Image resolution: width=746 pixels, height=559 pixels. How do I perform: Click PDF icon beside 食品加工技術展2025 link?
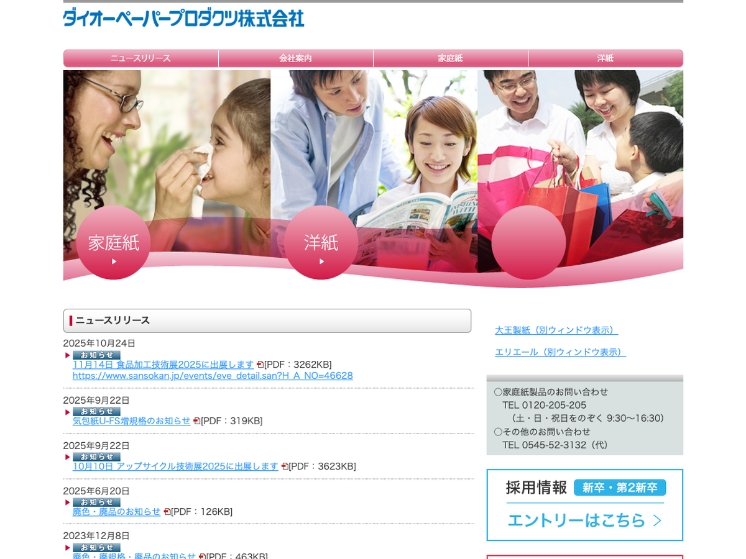[x=260, y=365]
